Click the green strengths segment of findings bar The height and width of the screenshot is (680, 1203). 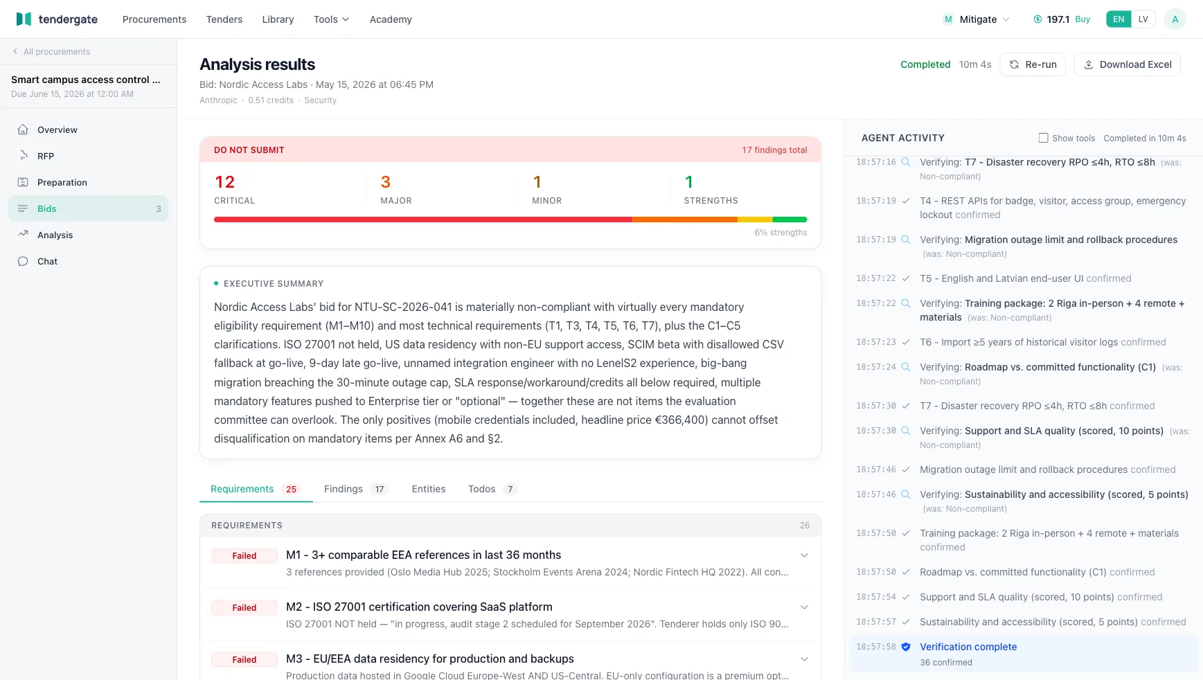pyautogui.click(x=790, y=220)
